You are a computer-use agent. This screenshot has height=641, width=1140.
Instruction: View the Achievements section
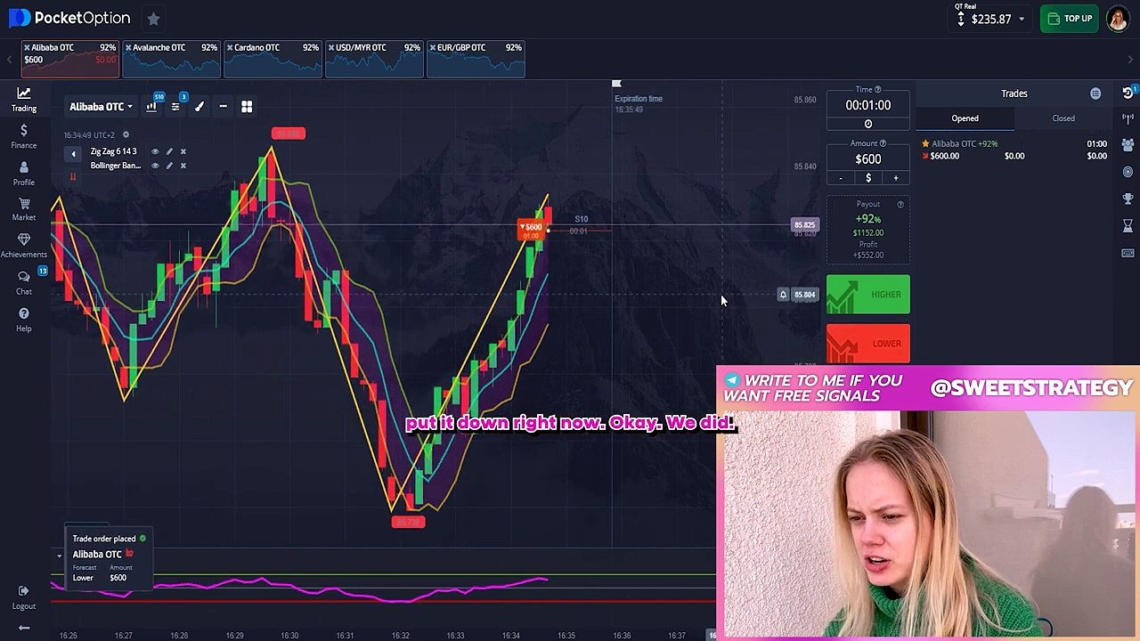24,245
